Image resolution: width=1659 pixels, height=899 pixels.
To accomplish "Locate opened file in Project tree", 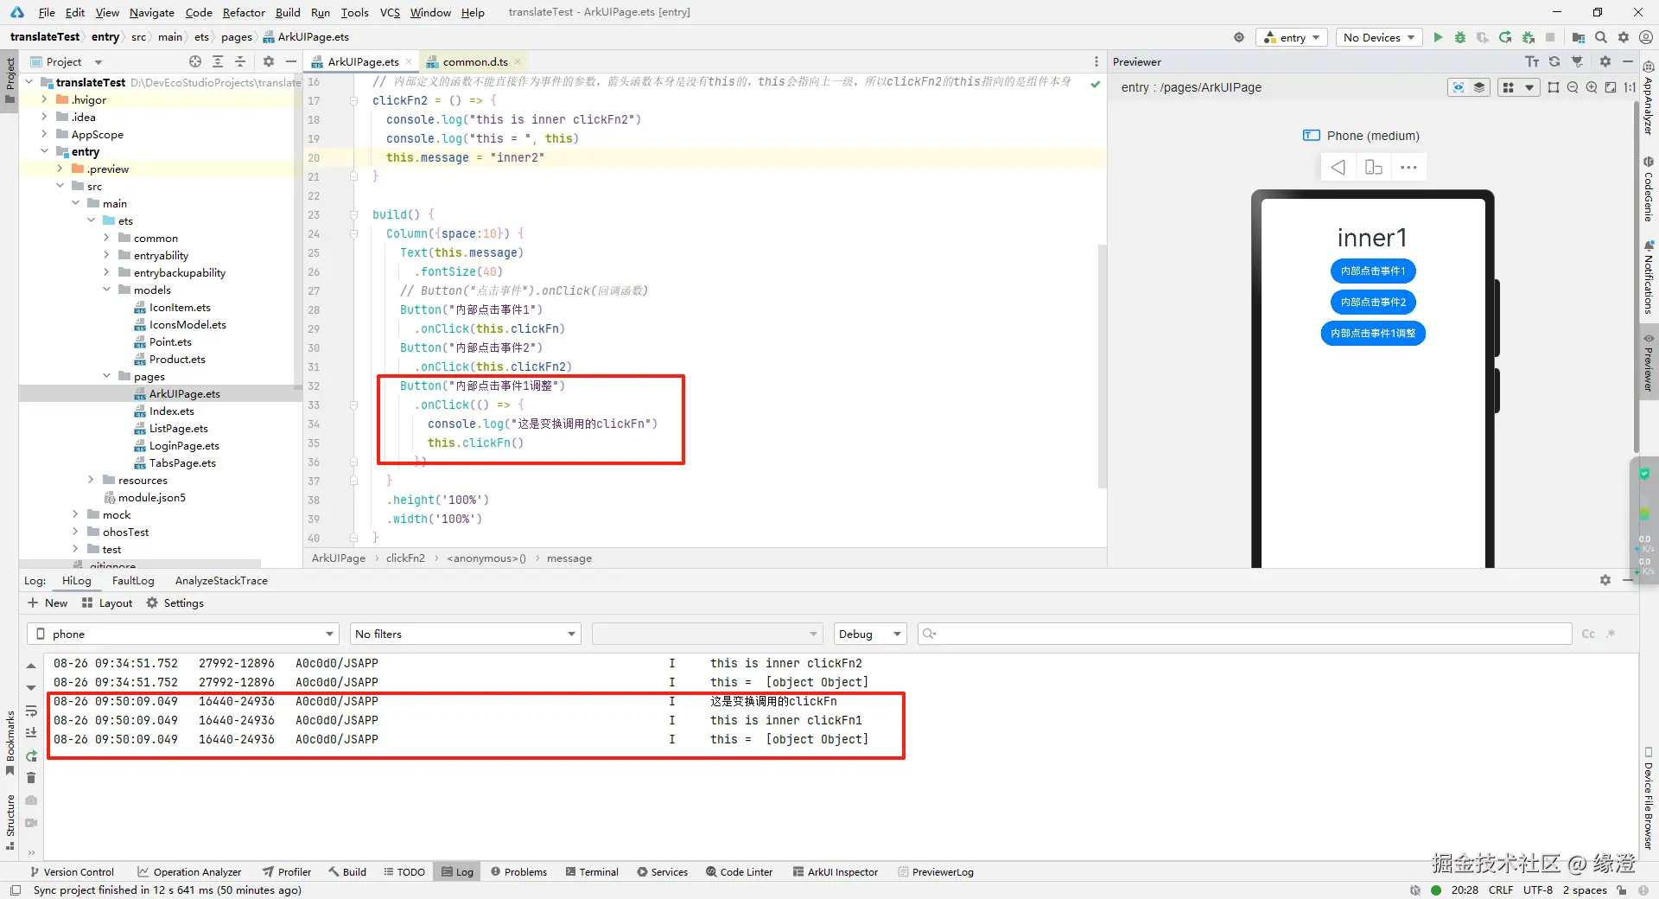I will click(195, 61).
